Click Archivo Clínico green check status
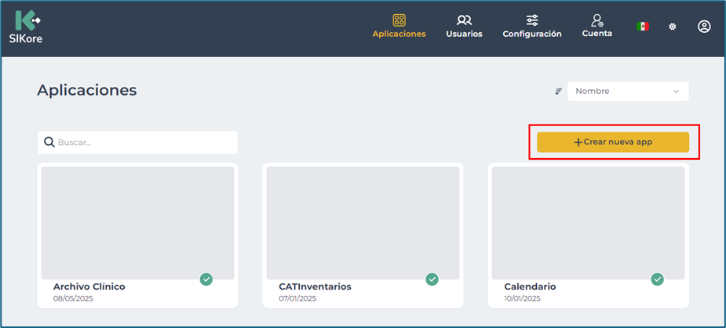 click(x=206, y=279)
